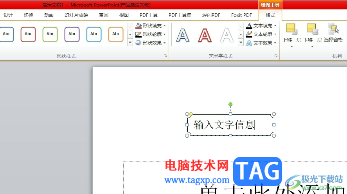Click the yellow diamond adjustment handle
Viewport: 347px width, 194px height.
click(191, 114)
